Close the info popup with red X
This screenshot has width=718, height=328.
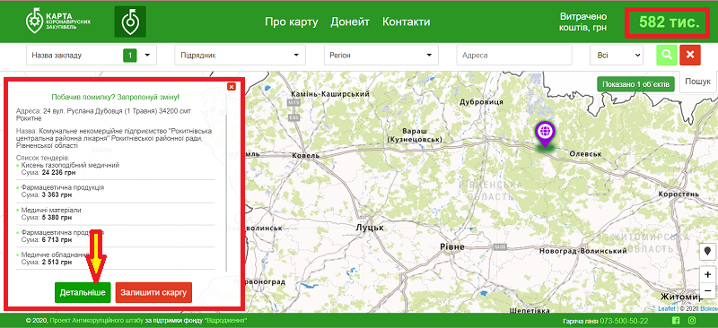click(232, 86)
